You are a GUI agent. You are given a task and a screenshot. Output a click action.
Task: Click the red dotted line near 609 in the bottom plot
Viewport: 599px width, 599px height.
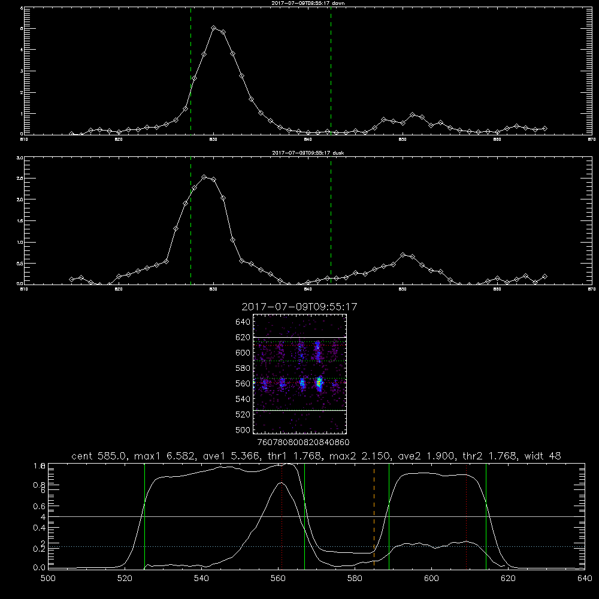(467, 516)
